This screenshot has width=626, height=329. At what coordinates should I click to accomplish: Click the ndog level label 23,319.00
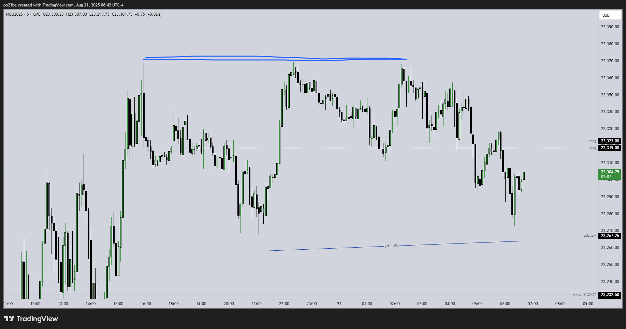click(609, 148)
